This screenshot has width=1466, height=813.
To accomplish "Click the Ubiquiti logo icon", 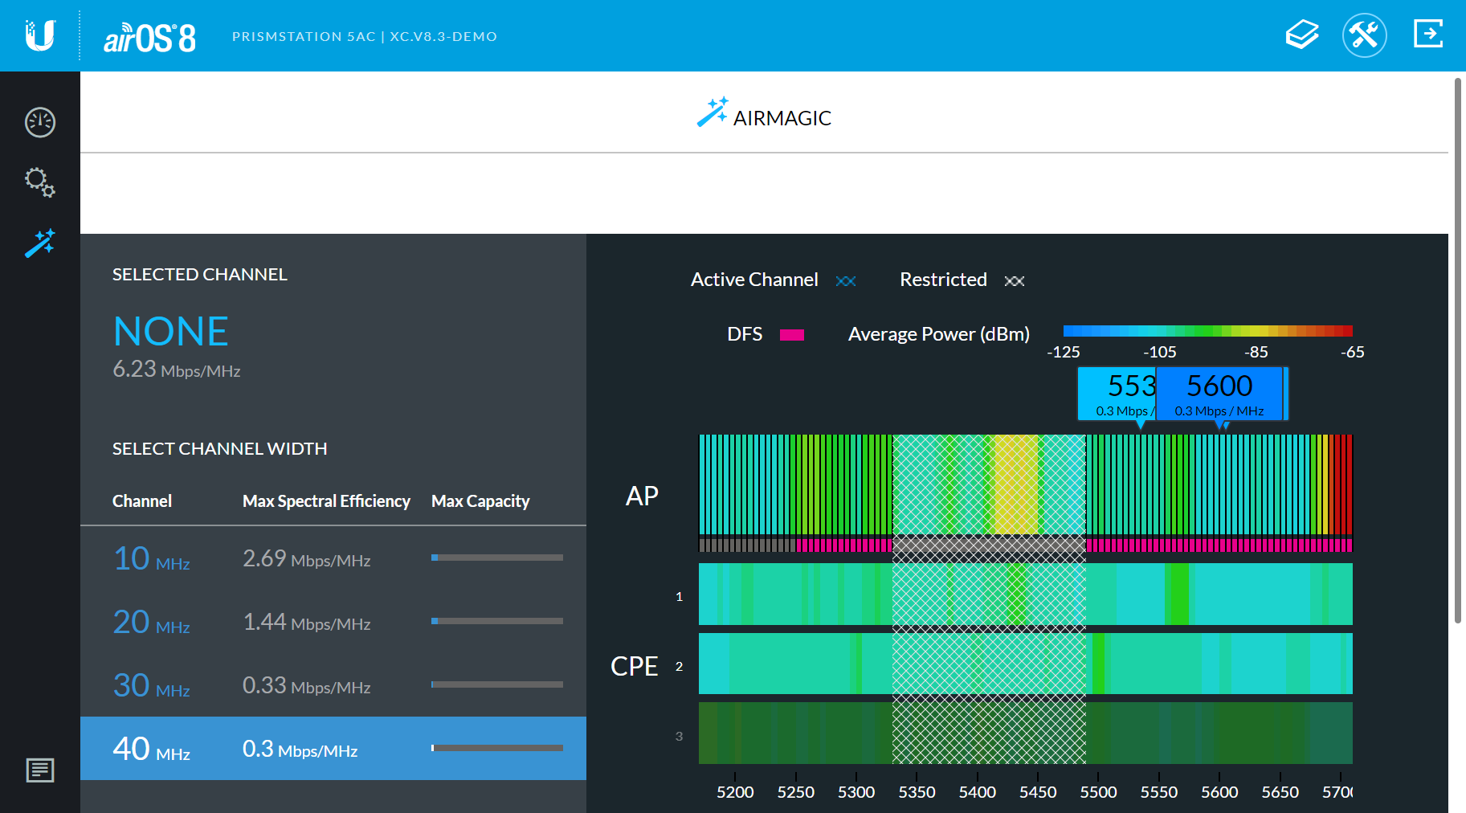I will [x=39, y=35].
